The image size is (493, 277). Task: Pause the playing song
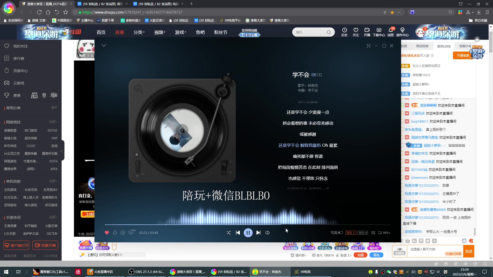click(248, 233)
